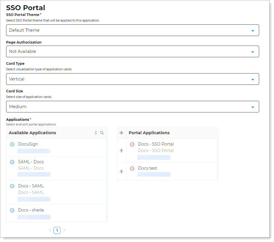Click the previous page arrow

50,230
